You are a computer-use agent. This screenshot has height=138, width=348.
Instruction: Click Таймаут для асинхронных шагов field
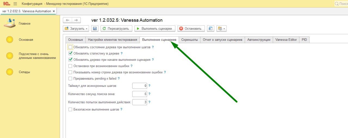pos(140,86)
